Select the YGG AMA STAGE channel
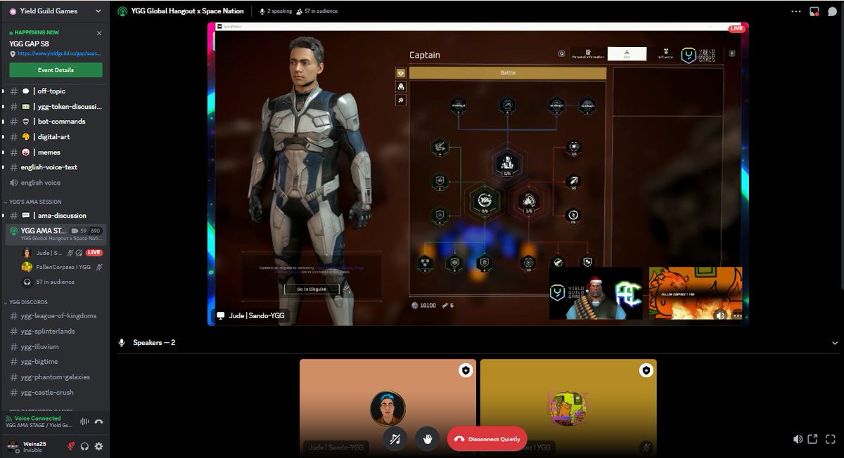 (x=55, y=234)
